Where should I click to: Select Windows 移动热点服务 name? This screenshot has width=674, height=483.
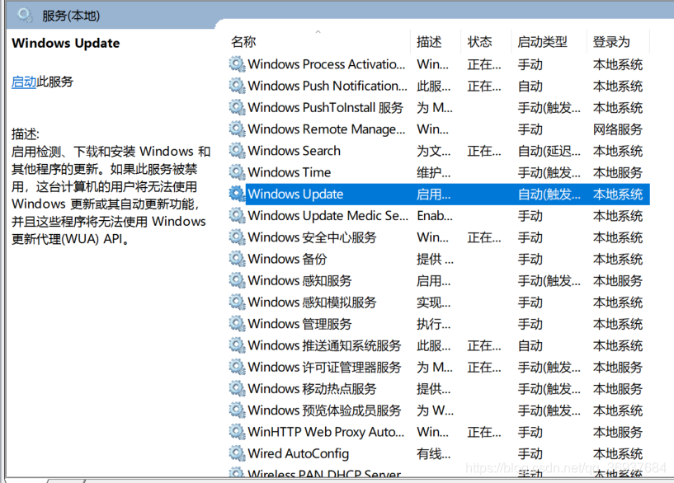point(312,388)
